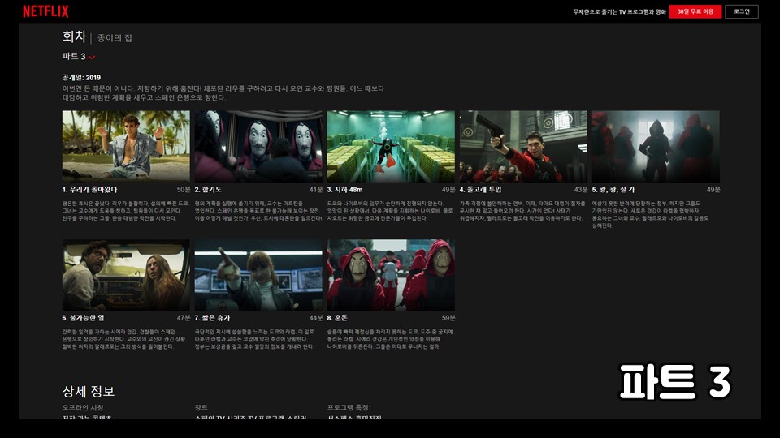
Task: Open episode 5 thumbnail 쾅, 쾅, 잘 가
Action: tap(656, 146)
